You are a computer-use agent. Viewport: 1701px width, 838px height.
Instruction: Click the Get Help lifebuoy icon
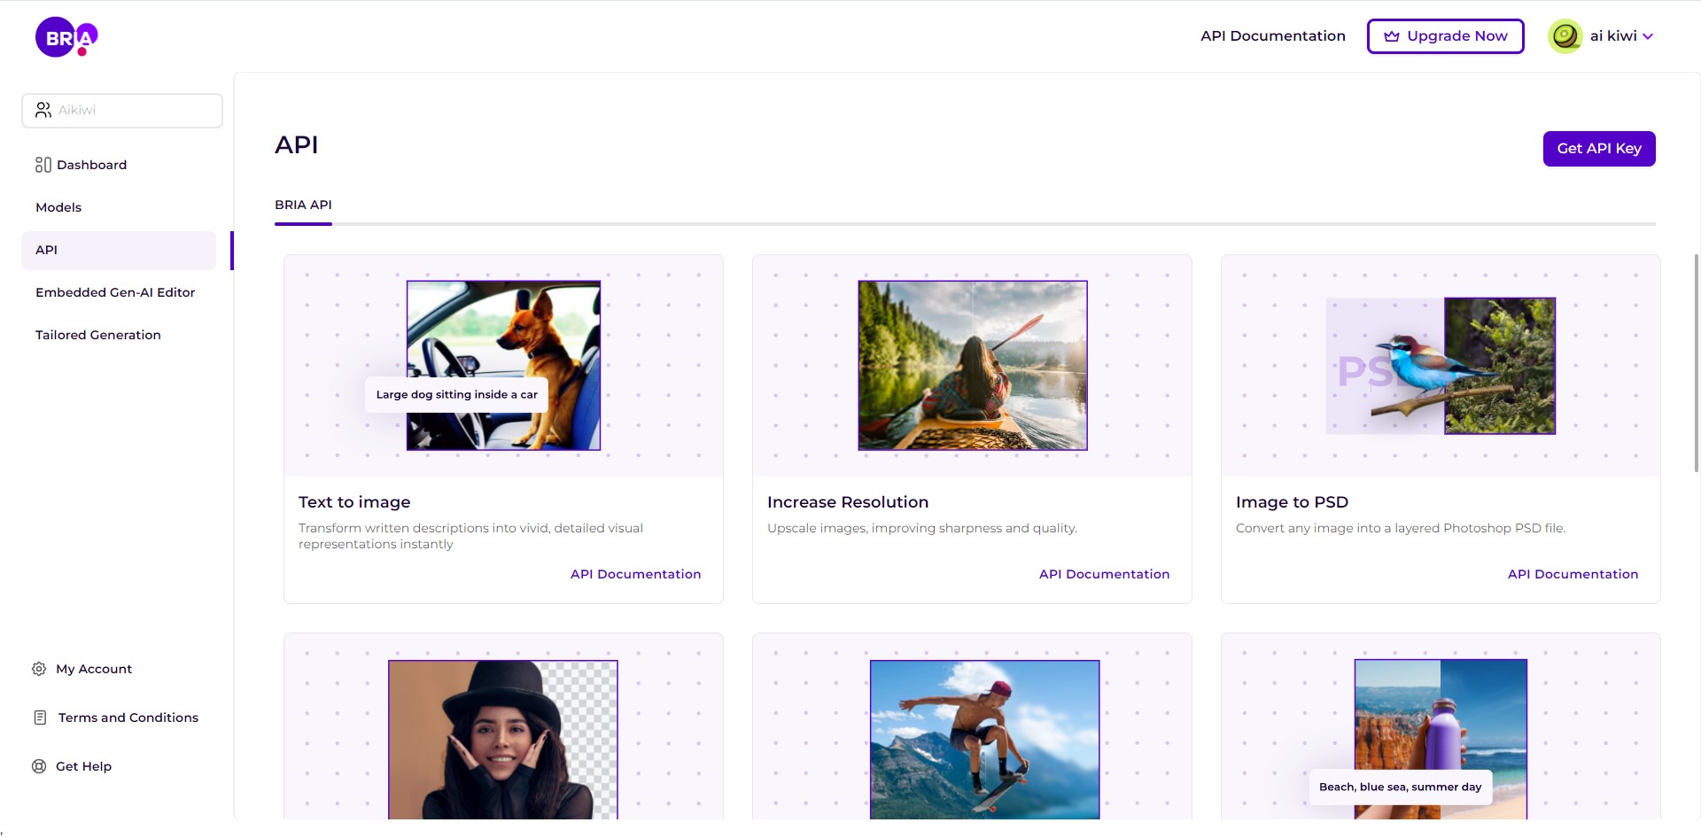[39, 766]
